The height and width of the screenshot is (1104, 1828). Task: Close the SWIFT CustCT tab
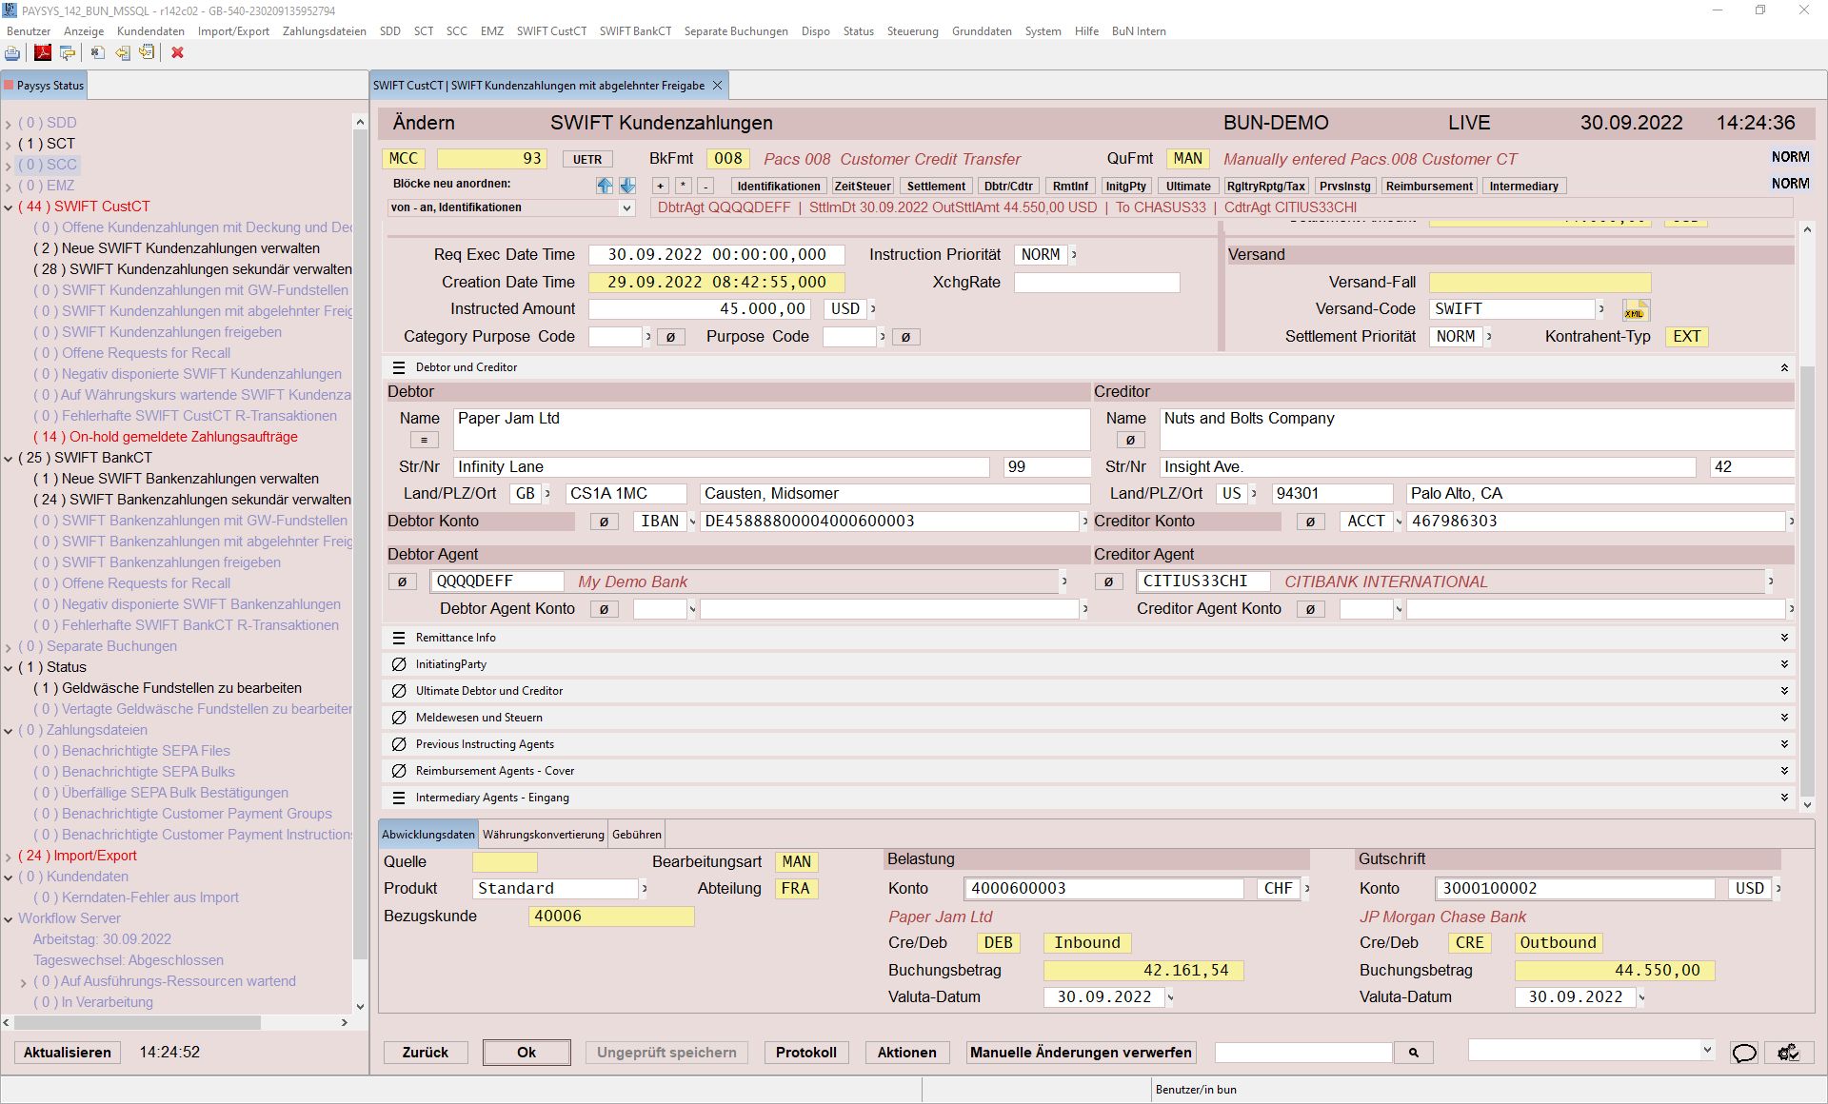(x=718, y=86)
